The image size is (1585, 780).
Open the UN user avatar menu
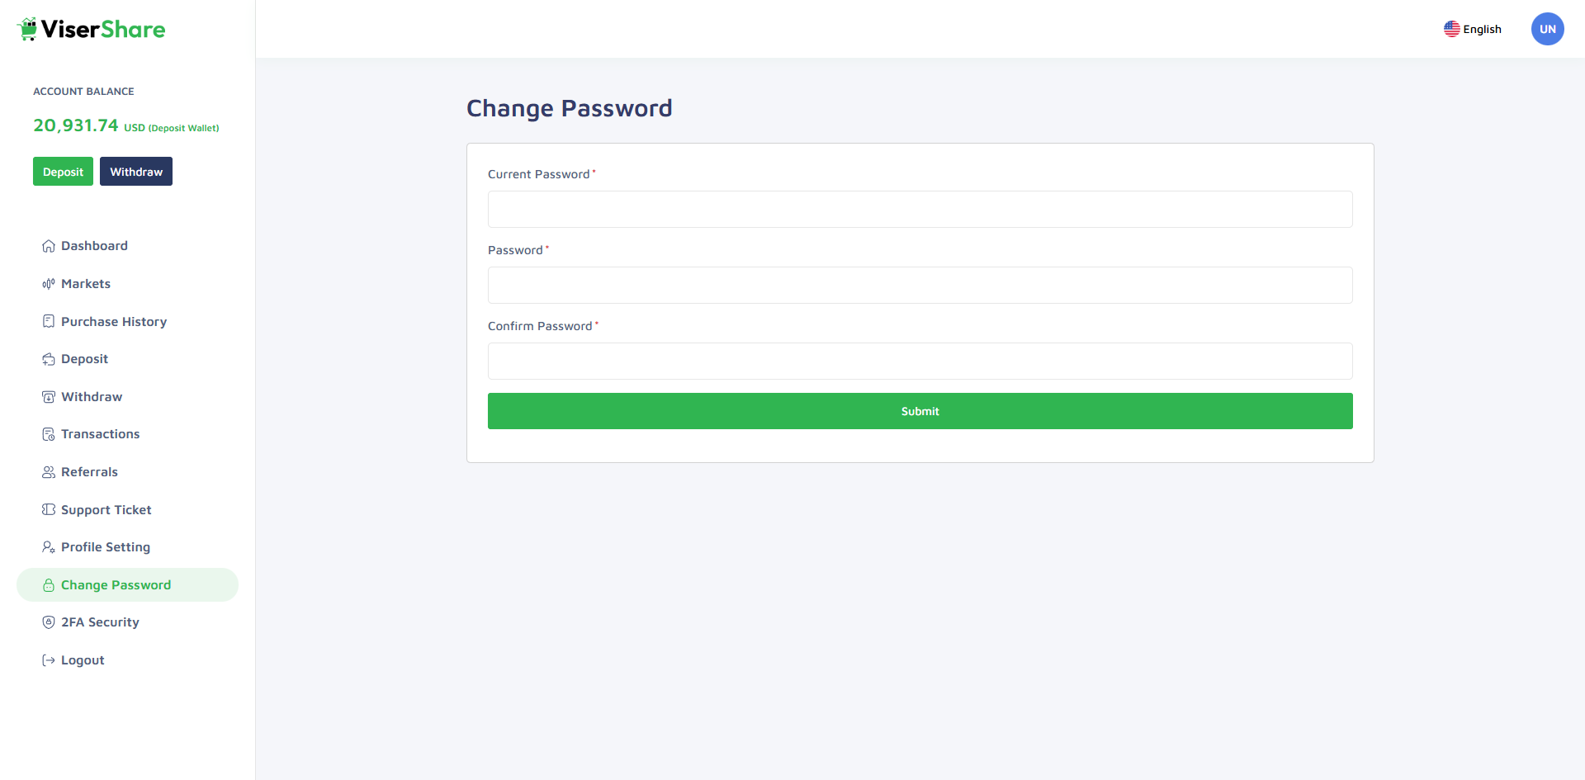(x=1547, y=29)
